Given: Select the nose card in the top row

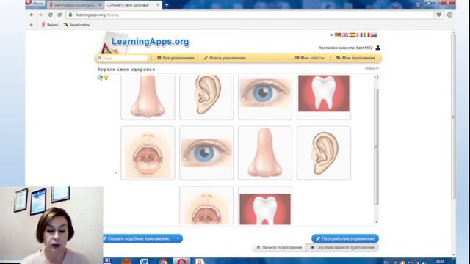Looking at the screenshot, I should (148, 97).
